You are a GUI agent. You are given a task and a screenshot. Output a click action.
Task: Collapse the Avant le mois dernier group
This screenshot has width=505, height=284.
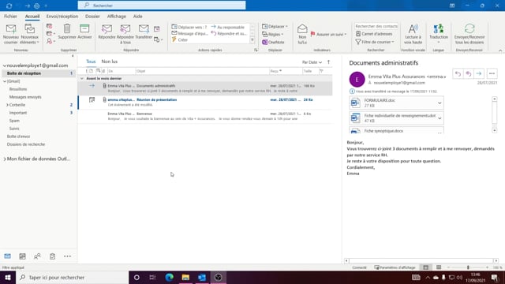click(x=82, y=79)
